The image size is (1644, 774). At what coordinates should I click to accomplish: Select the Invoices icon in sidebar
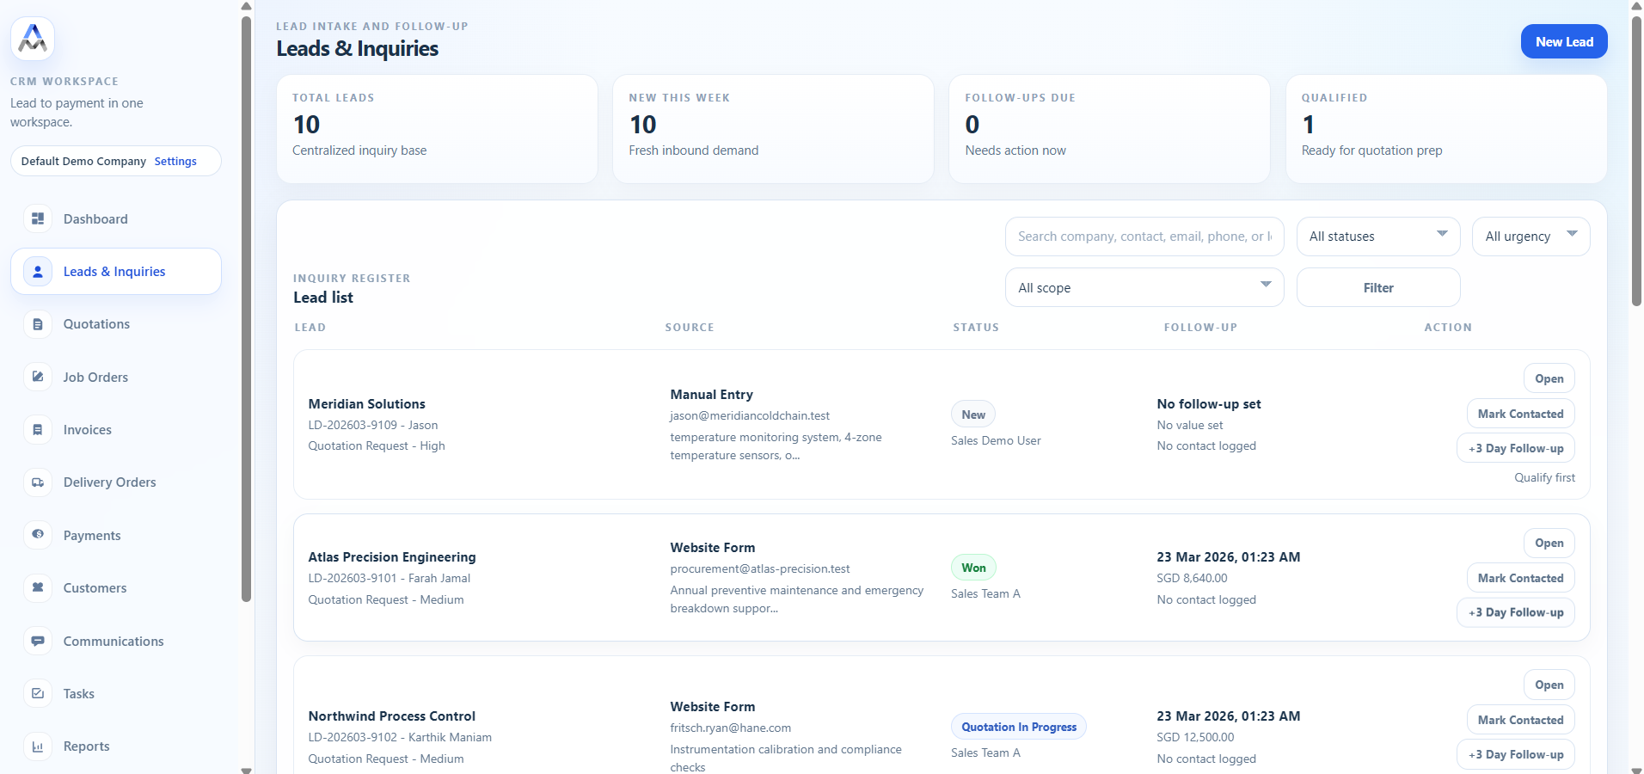(38, 430)
